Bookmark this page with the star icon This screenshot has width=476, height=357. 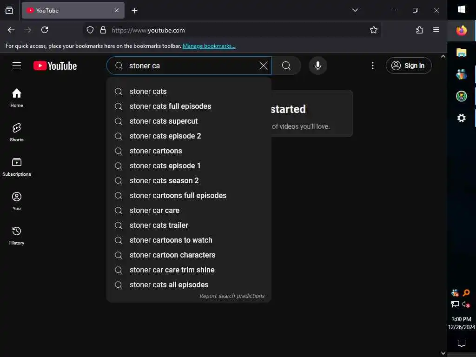tap(374, 30)
